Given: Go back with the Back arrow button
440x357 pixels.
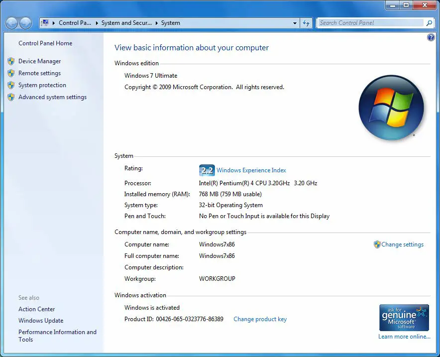Looking at the screenshot, I should (12, 23).
